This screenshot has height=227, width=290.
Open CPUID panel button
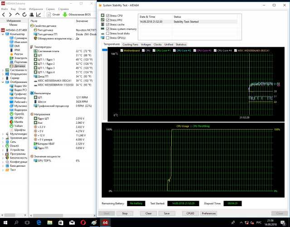(190, 213)
